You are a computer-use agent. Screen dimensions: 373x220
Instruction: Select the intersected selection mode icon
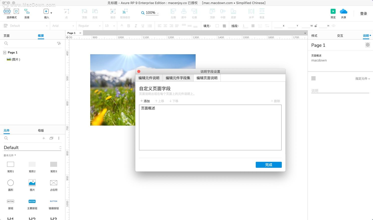click(7, 11)
